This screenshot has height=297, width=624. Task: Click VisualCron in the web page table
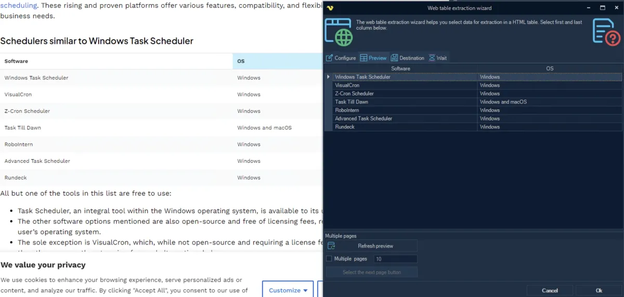click(x=18, y=95)
